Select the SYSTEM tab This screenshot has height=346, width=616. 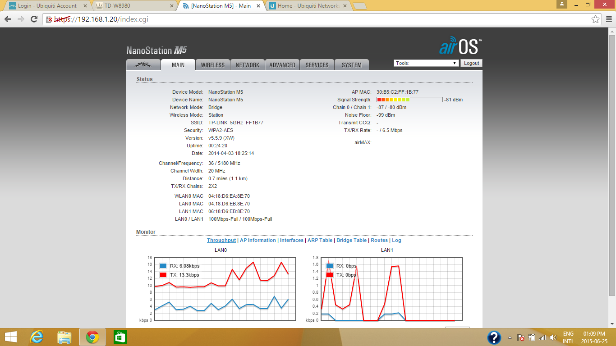(352, 65)
